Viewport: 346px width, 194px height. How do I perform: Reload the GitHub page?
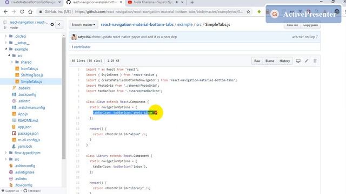(x=22, y=12)
